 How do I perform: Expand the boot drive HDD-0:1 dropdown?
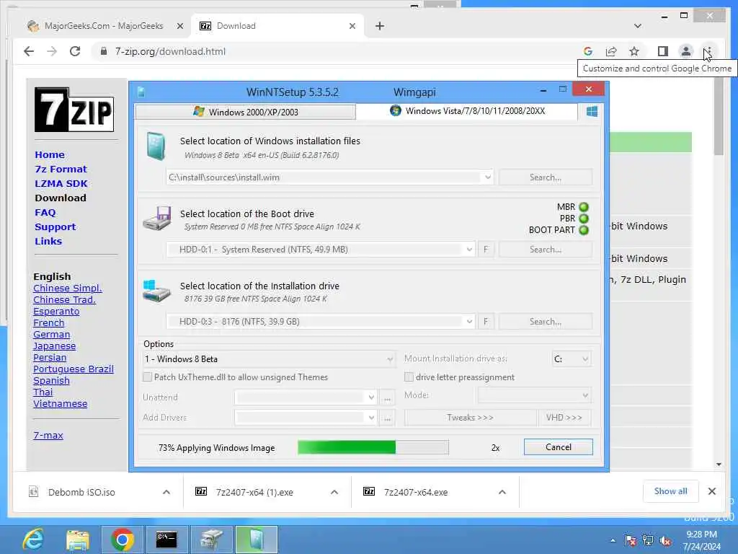pyautogui.click(x=468, y=250)
